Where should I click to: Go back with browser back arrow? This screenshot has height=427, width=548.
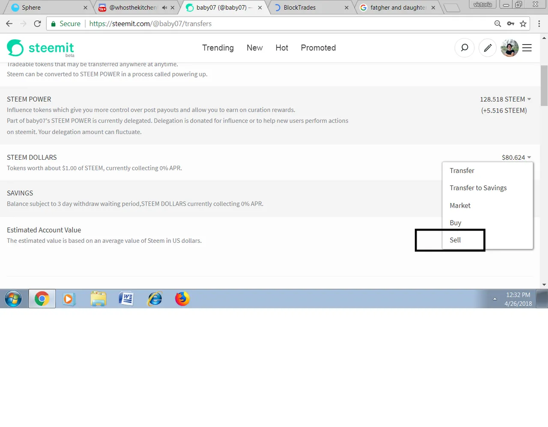[9, 24]
